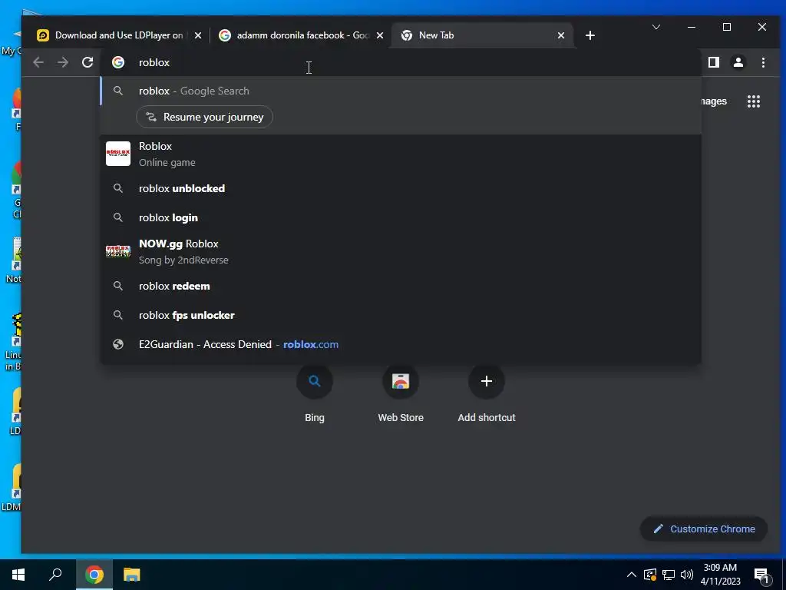The width and height of the screenshot is (786, 590).
Task: Open the Chrome three-dot menu
Action: point(763,62)
